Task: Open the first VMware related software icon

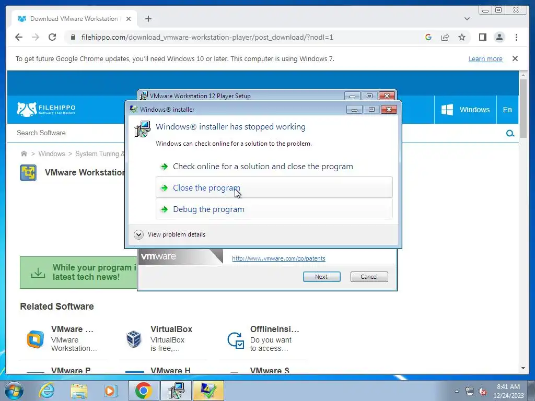Action: click(x=36, y=339)
